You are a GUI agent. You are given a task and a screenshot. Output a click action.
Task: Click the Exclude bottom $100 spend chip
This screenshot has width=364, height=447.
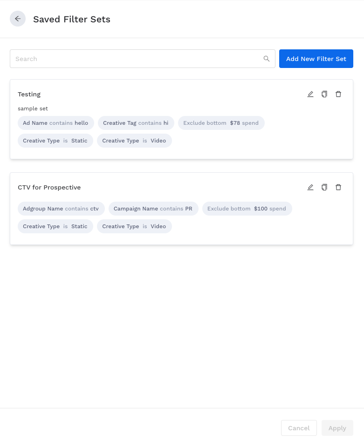click(247, 209)
